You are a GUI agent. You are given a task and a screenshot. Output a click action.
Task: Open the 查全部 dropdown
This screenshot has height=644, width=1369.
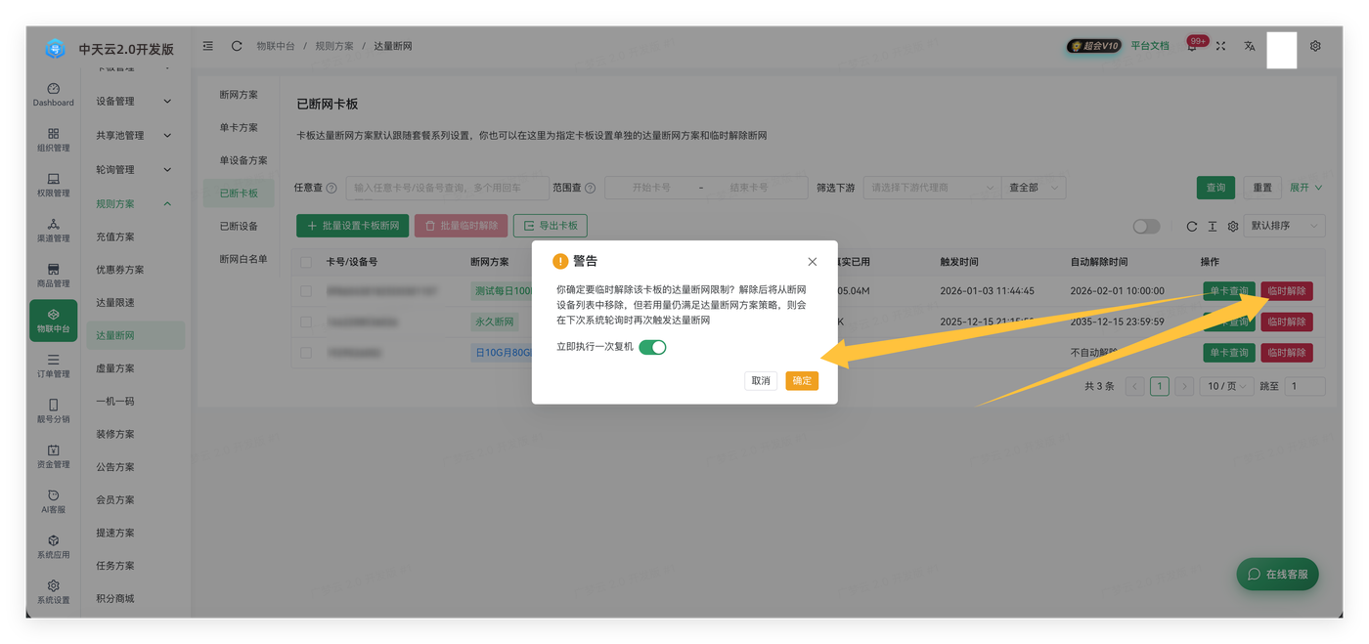(1034, 188)
